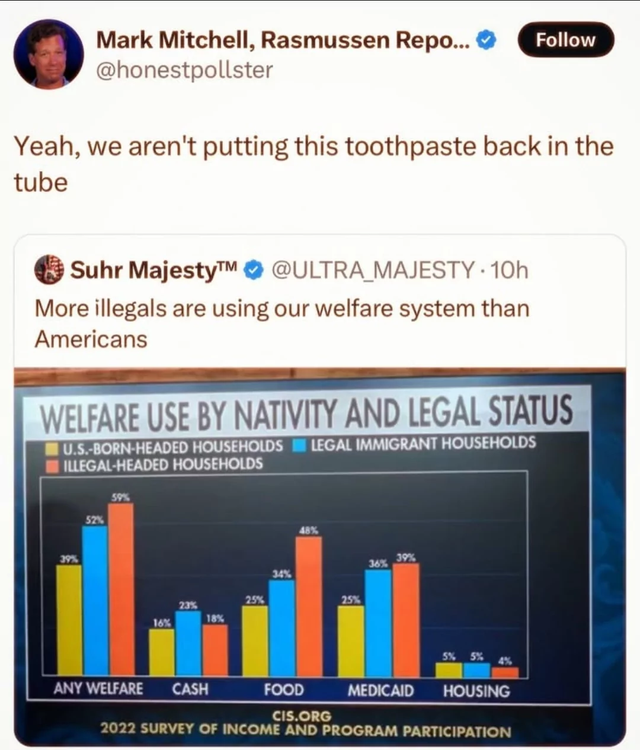Click the verified badge next to Suhr Majesty
This screenshot has width=640, height=750.
pos(254,271)
